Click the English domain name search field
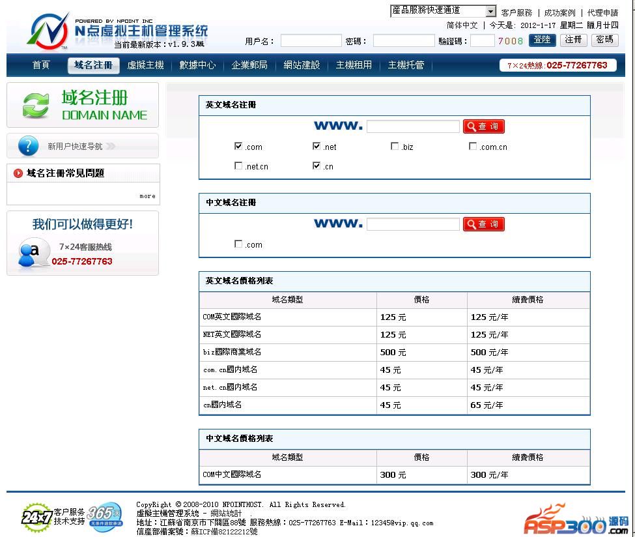The image size is (635, 537). click(413, 126)
